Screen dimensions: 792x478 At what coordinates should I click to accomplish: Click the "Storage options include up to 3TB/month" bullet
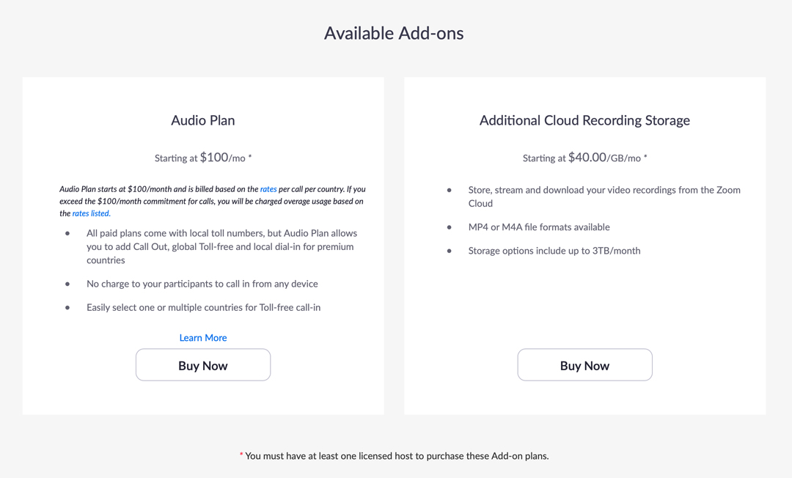pyautogui.click(x=554, y=251)
